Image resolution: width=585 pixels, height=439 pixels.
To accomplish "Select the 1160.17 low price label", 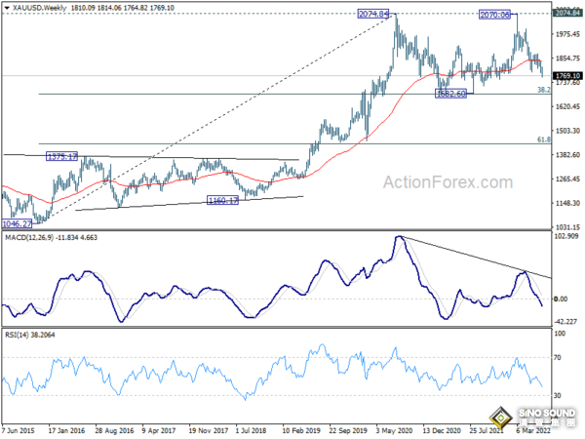I will (x=224, y=200).
